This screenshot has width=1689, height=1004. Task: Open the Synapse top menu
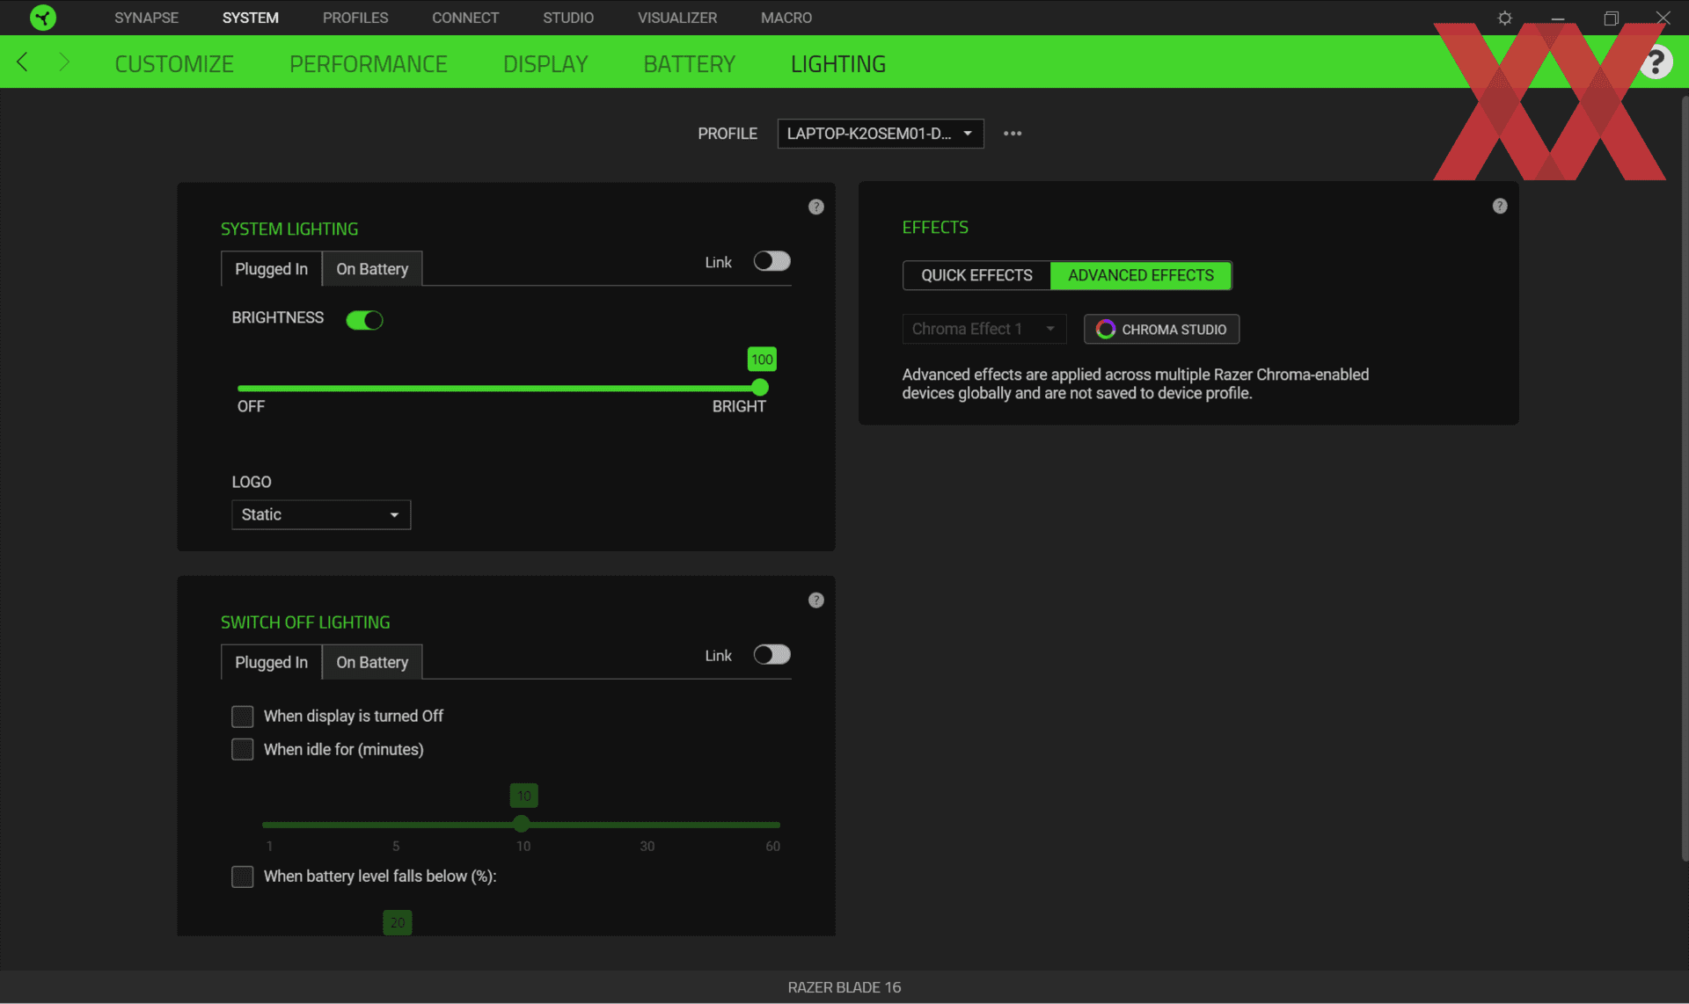tap(146, 18)
